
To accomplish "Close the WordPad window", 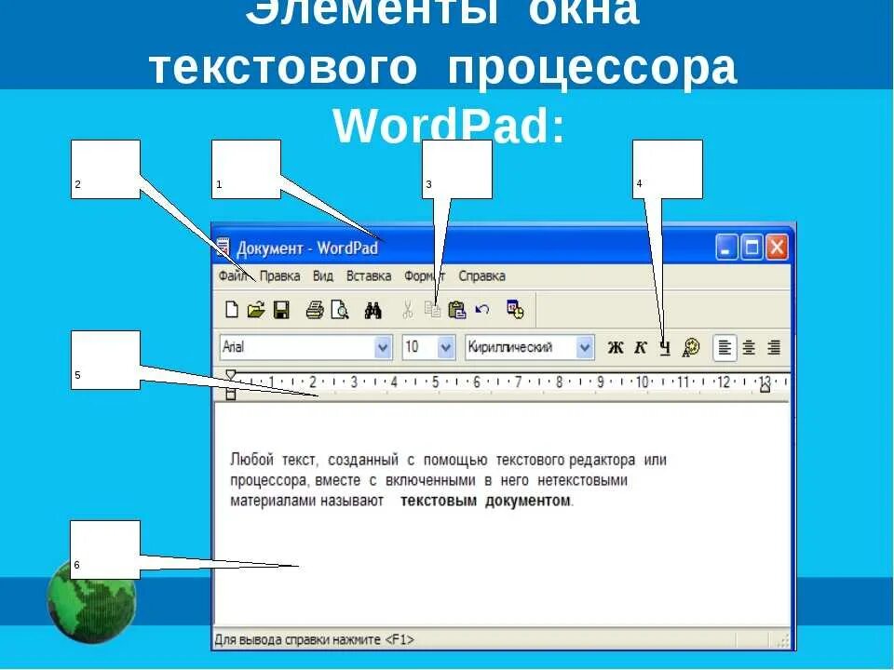I will (777, 248).
